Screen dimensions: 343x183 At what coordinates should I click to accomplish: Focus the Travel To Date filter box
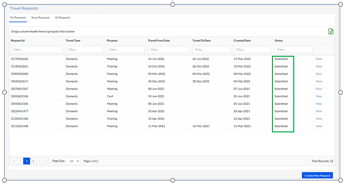click(x=211, y=49)
